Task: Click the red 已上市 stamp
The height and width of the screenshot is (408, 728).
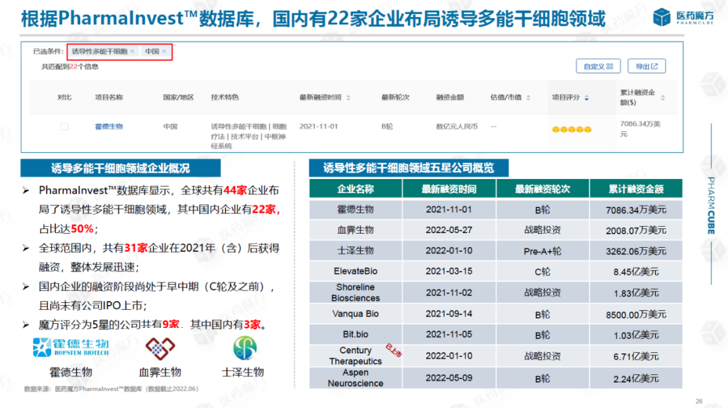Action: [x=393, y=351]
